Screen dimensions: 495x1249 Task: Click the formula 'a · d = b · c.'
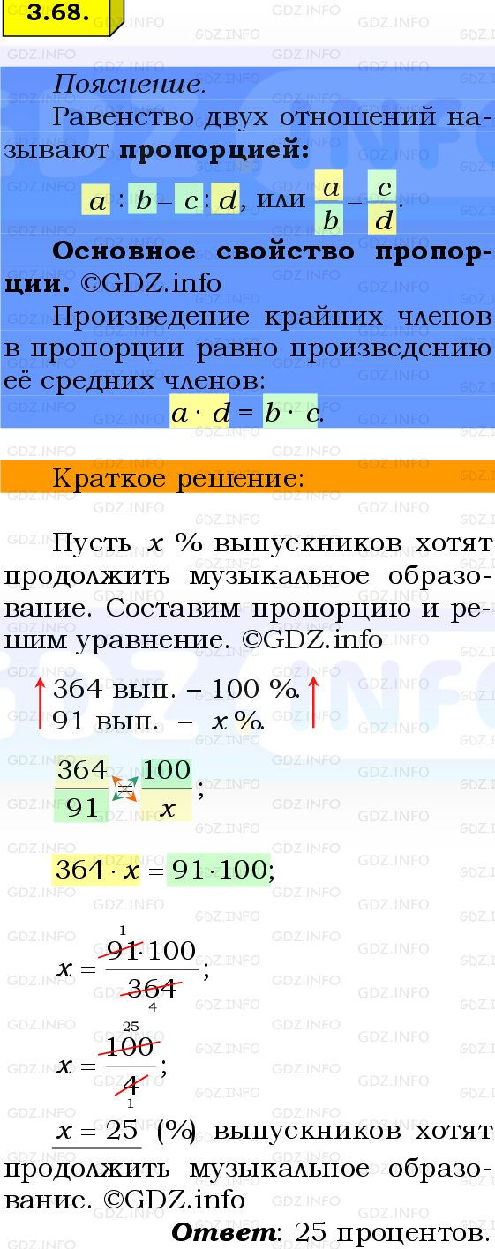click(246, 412)
